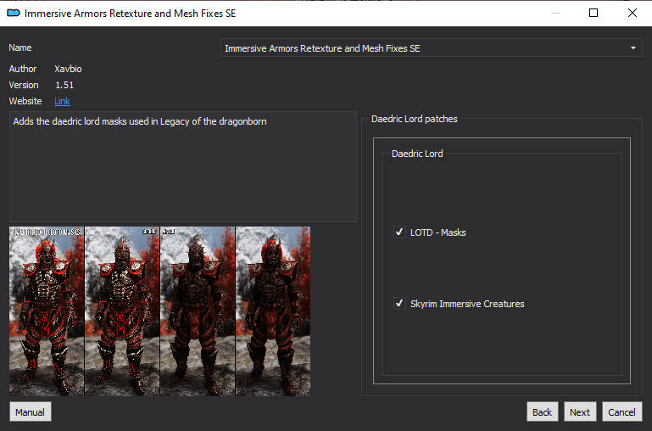Minimize the installer window
This screenshot has width=652, height=431.
point(555,13)
